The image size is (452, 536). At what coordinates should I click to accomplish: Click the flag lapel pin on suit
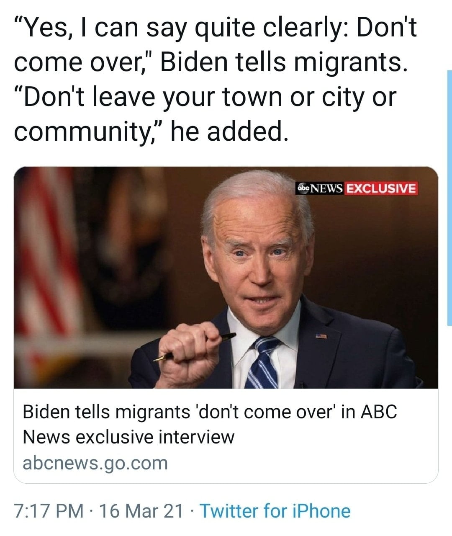[x=321, y=336]
